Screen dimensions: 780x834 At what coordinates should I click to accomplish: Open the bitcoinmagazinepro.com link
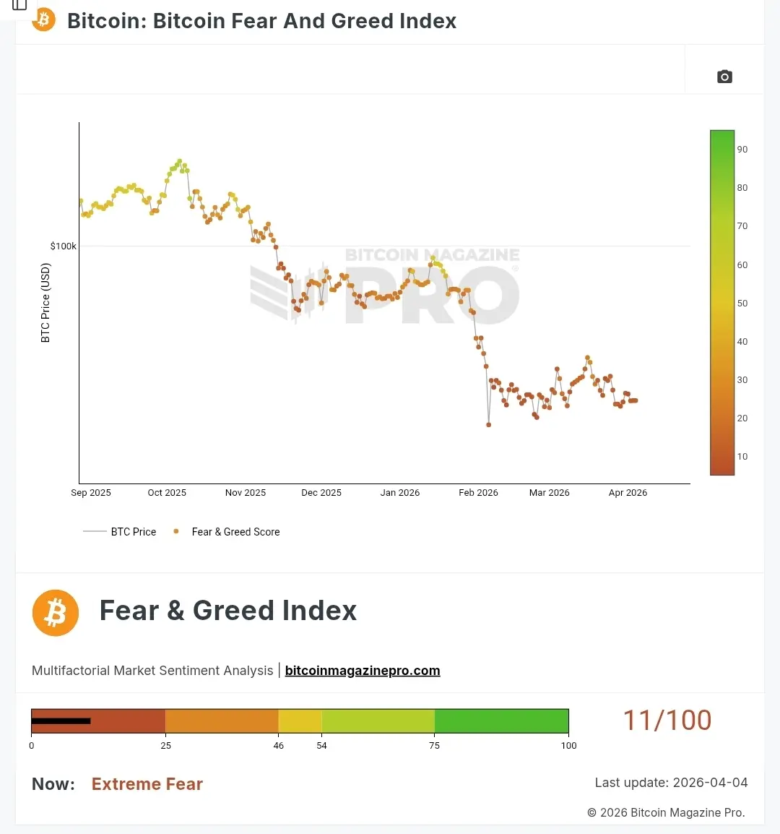(363, 671)
